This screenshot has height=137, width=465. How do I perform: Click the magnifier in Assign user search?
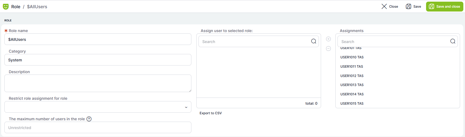click(x=314, y=41)
